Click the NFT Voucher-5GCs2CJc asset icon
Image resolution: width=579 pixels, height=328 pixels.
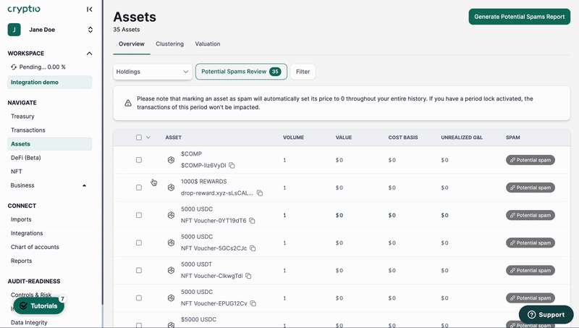(171, 243)
